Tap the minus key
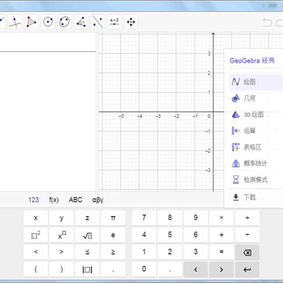The width and height of the screenshot is (283, 283). (247, 235)
